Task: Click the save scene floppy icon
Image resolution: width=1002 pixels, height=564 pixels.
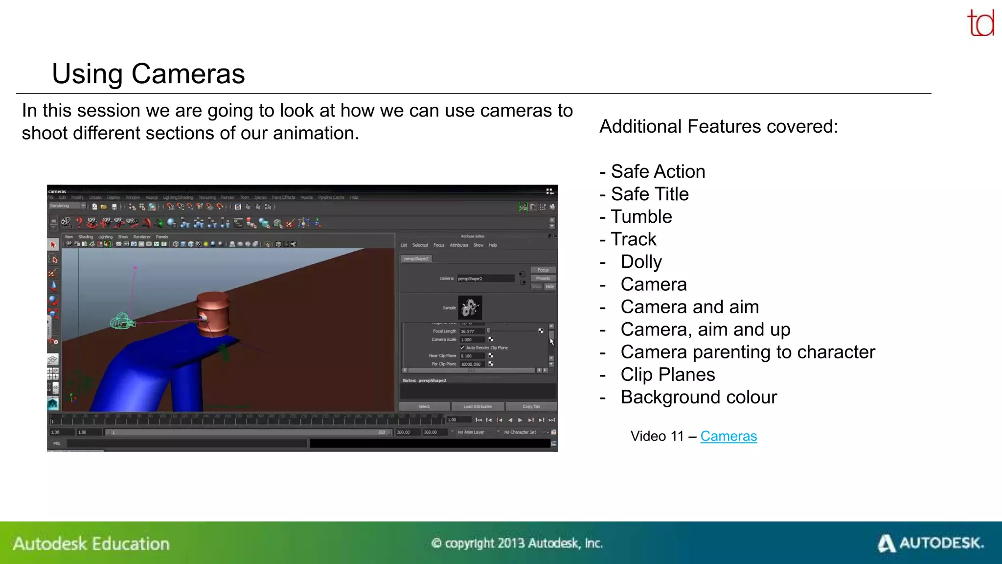Action: (x=114, y=207)
